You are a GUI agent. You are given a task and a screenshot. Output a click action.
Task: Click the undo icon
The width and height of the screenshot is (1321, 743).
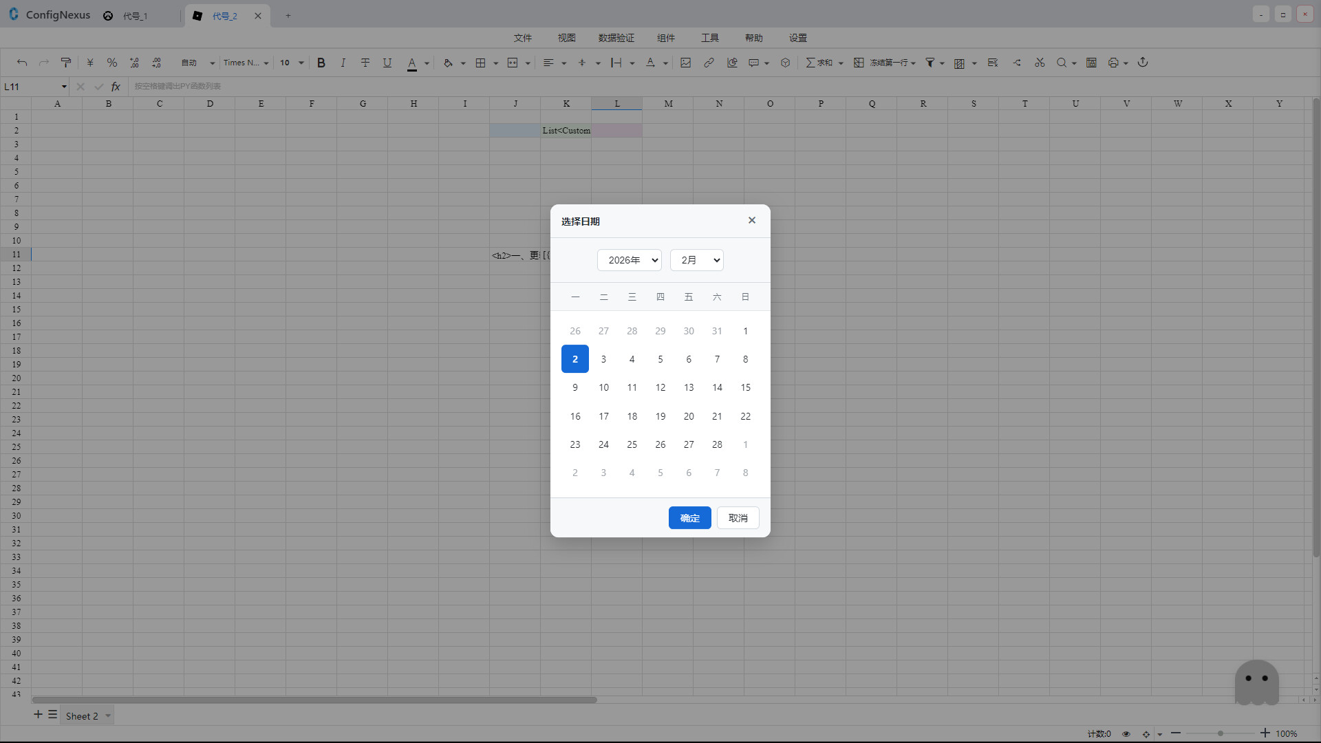point(22,63)
